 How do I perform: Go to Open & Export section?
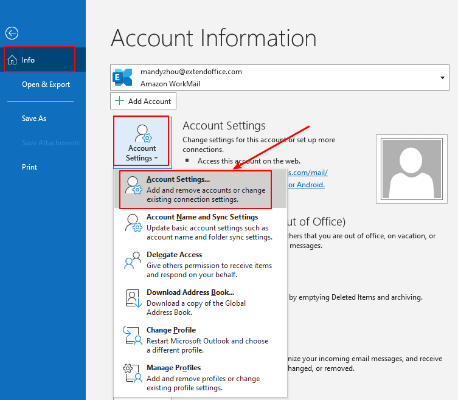pyautogui.click(x=46, y=84)
